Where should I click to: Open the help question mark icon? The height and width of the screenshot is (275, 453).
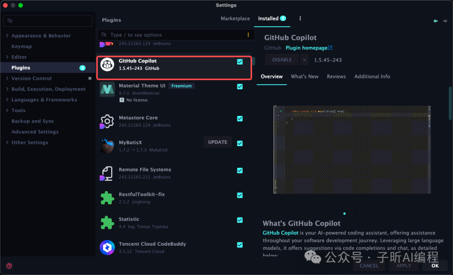click(x=9, y=266)
